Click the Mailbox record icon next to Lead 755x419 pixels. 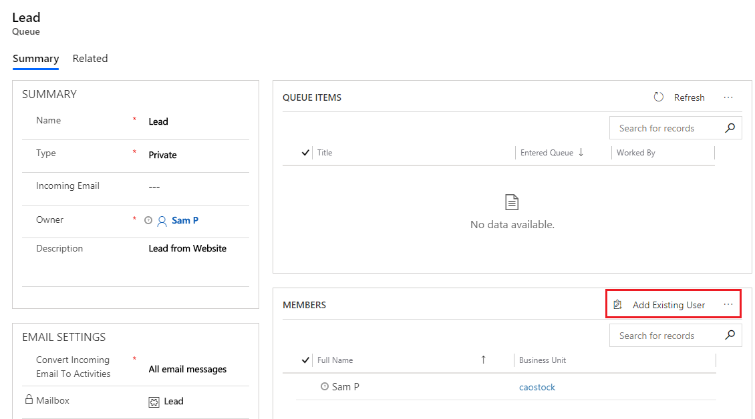click(154, 402)
